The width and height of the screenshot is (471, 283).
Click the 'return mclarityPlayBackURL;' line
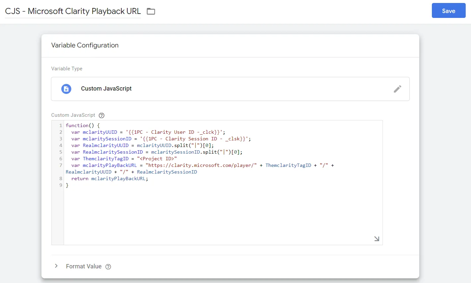coord(109,178)
